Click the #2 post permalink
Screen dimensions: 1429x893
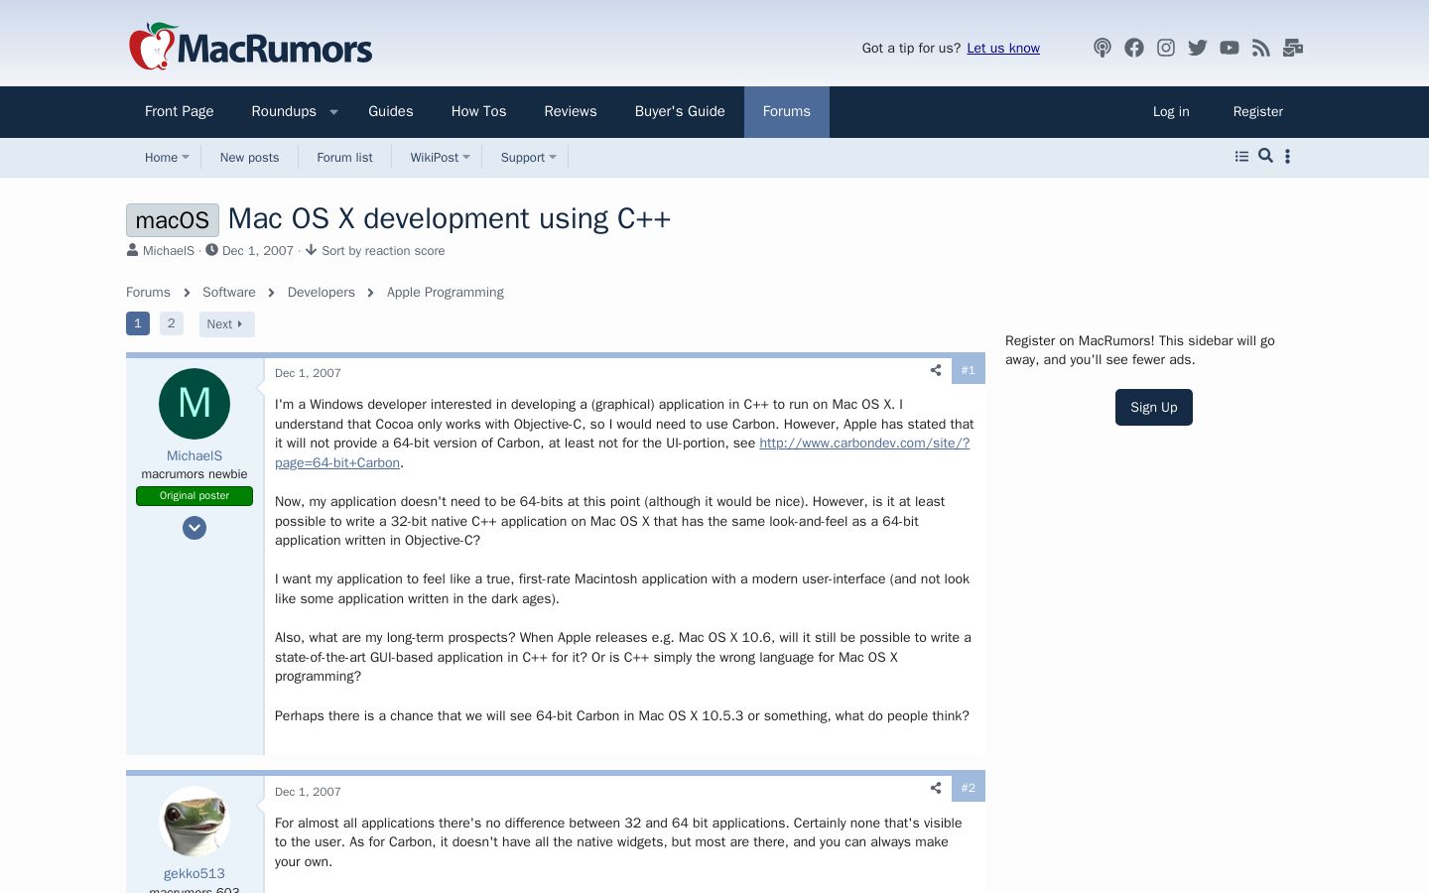(969, 788)
